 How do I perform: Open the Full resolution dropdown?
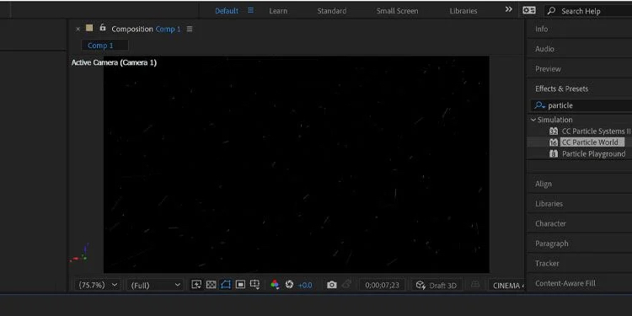(x=155, y=285)
